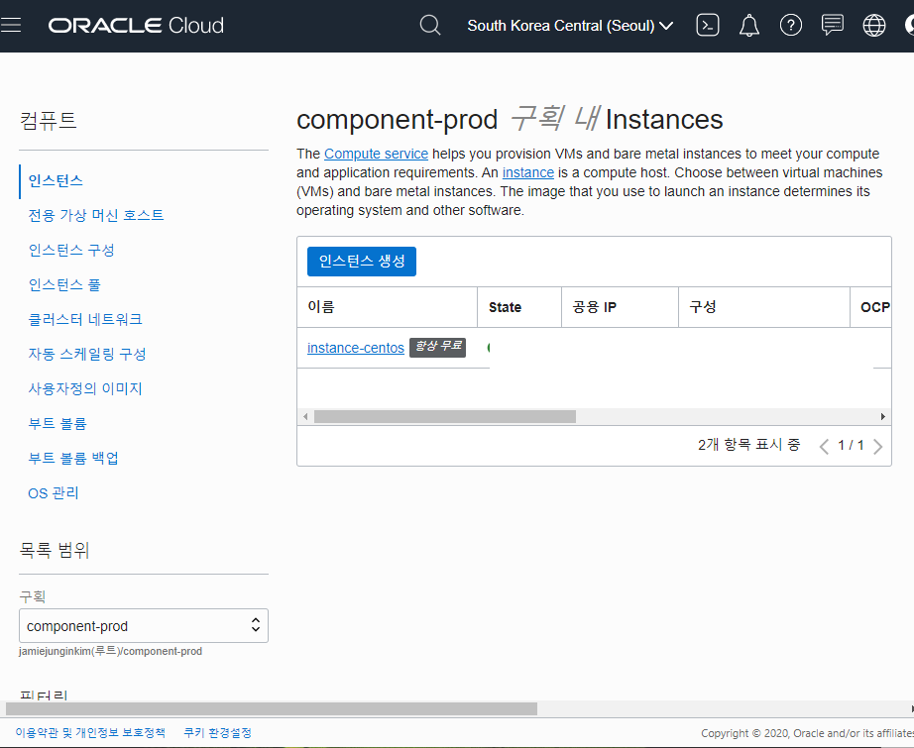
Task: Click the page horizontal scrollbar thumb
Action: [x=271, y=709]
